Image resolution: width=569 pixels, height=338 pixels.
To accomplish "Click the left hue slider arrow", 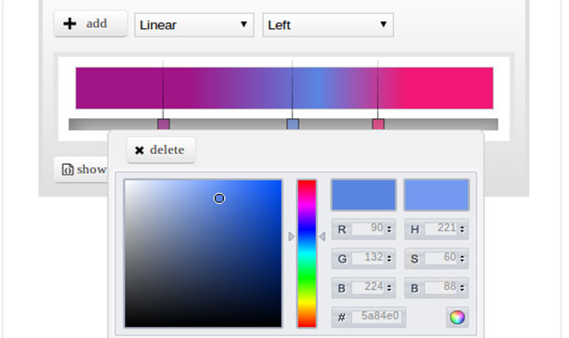I will pos(292,237).
